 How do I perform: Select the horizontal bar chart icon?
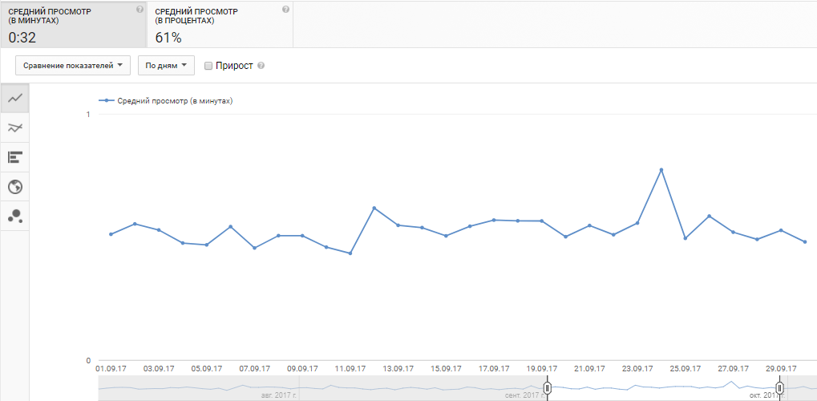[14, 157]
